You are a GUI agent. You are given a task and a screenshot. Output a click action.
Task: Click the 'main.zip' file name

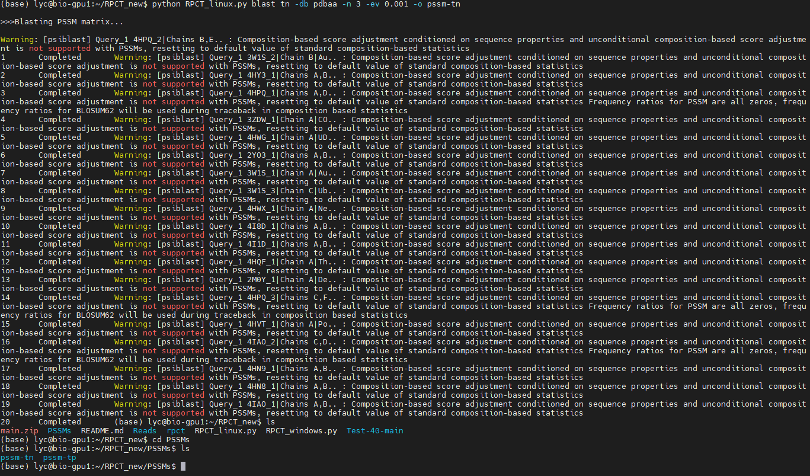coord(20,431)
